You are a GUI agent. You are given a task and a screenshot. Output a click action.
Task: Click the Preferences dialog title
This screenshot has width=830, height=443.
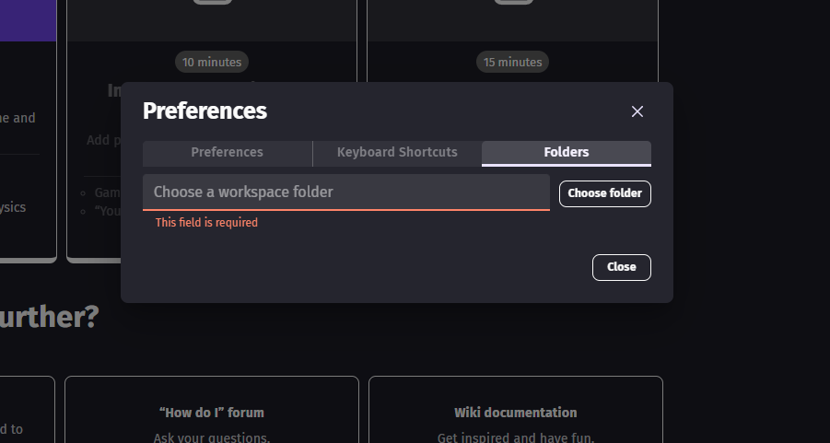pos(205,111)
